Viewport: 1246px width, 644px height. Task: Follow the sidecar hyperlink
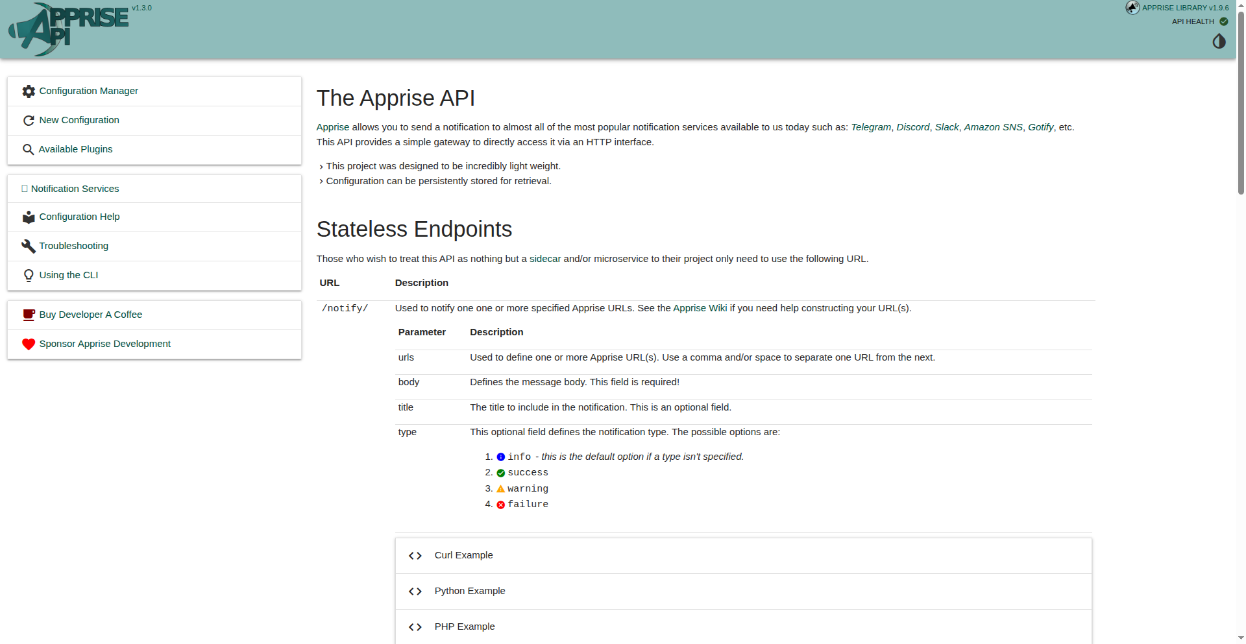(544, 259)
